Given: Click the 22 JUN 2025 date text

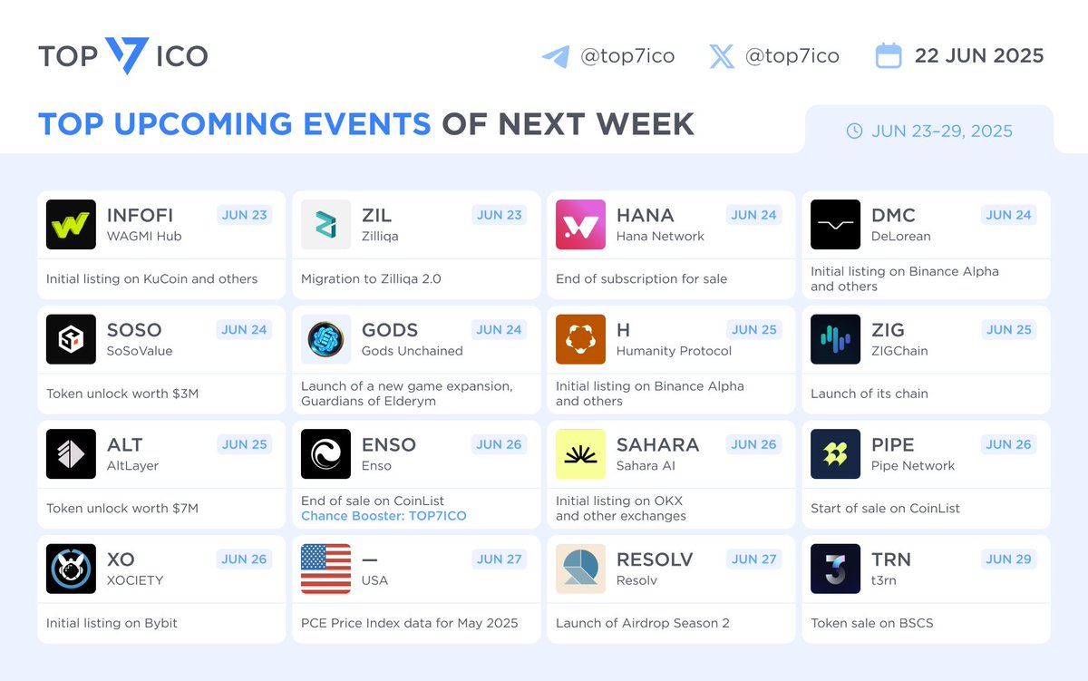Looking at the screenshot, I should pos(979,55).
